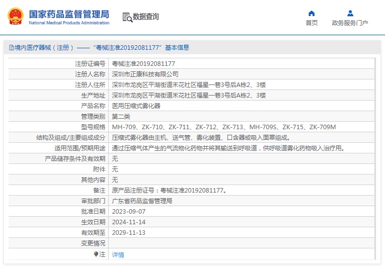Click structure description 压缩式雾化器由主机 text
The width and height of the screenshot is (385, 270).
pos(201,138)
